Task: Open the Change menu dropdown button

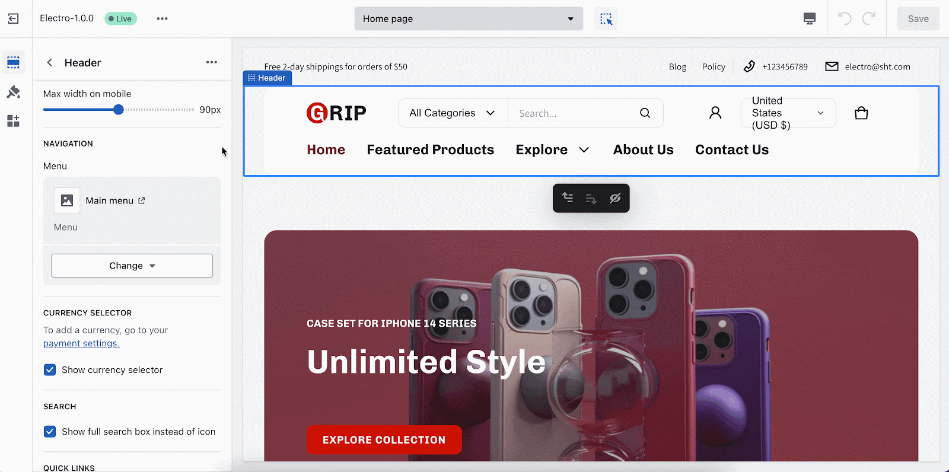Action: [x=132, y=266]
